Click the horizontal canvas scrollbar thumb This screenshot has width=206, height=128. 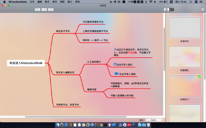click(x=76, y=117)
